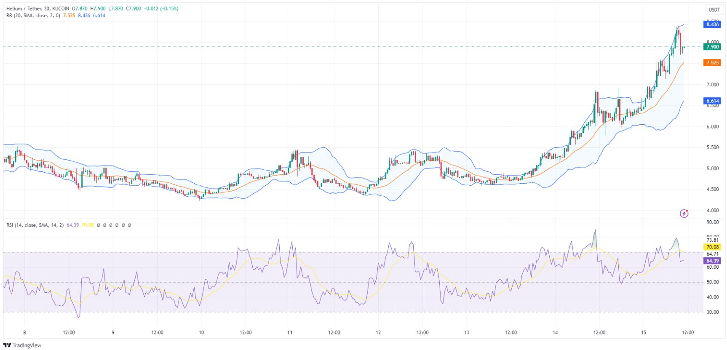
Task: Click the 73.81 RSI axis label
Action: pos(713,240)
